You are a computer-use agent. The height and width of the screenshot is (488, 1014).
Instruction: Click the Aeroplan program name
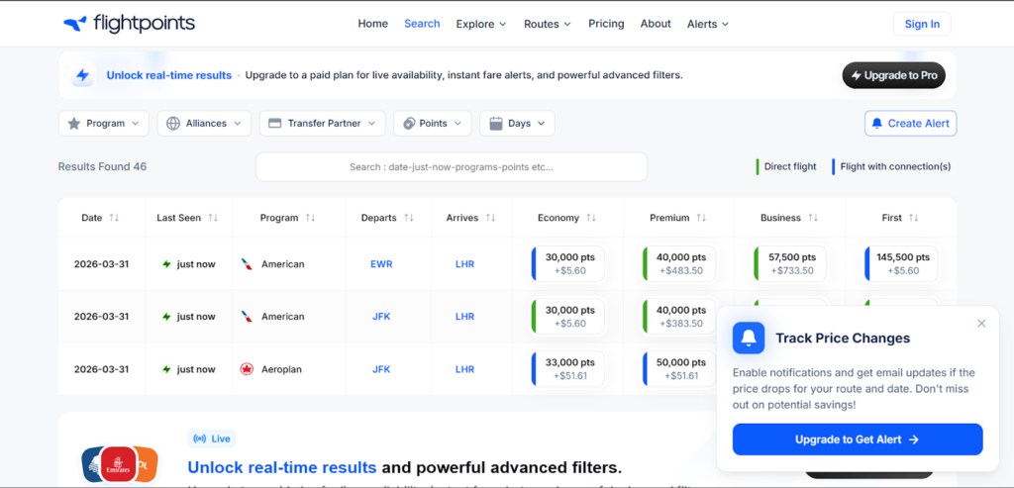[281, 370]
